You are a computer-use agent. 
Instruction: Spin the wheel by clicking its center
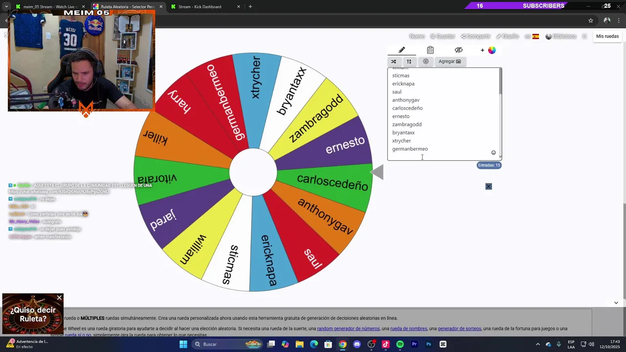point(253,172)
